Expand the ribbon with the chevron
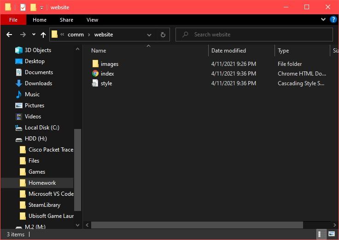 (x=323, y=19)
